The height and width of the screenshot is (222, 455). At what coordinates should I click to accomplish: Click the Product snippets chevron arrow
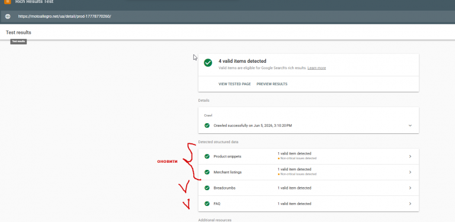(x=410, y=156)
